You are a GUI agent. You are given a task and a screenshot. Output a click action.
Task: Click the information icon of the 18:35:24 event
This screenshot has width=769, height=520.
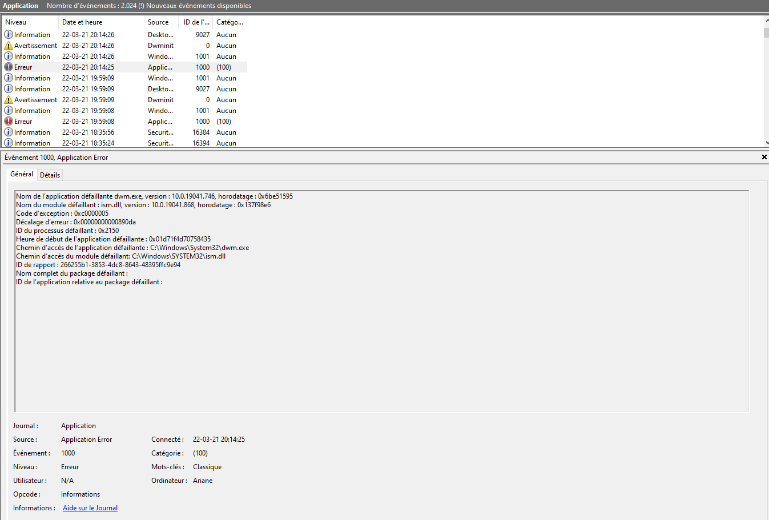[x=9, y=143]
